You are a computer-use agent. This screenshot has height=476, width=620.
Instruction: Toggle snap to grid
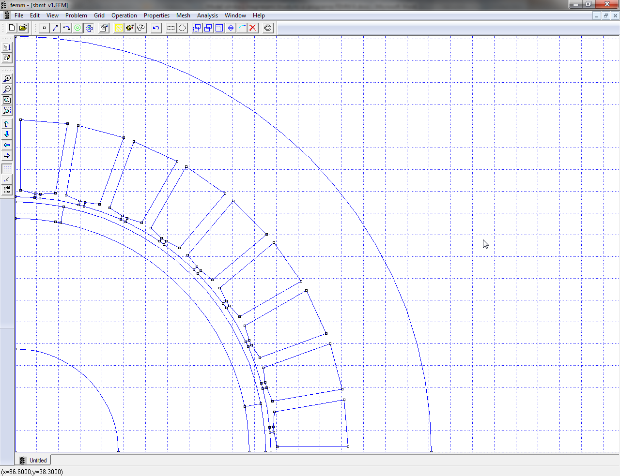click(7, 179)
